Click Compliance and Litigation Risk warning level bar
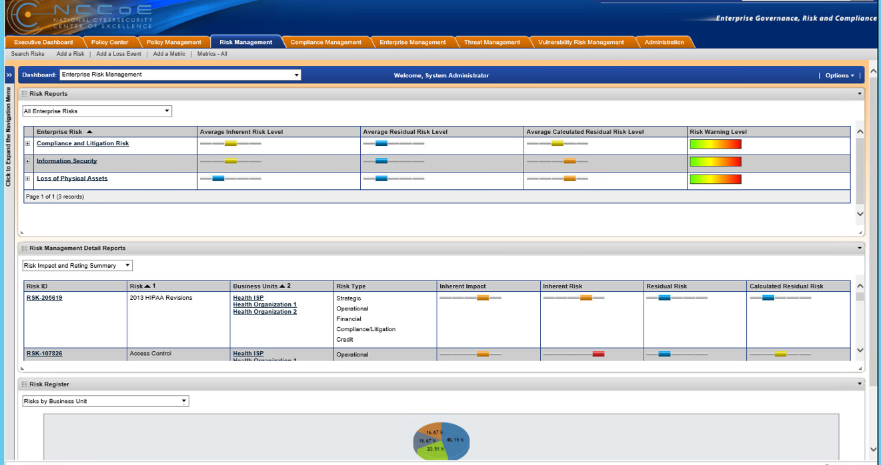 715,144
